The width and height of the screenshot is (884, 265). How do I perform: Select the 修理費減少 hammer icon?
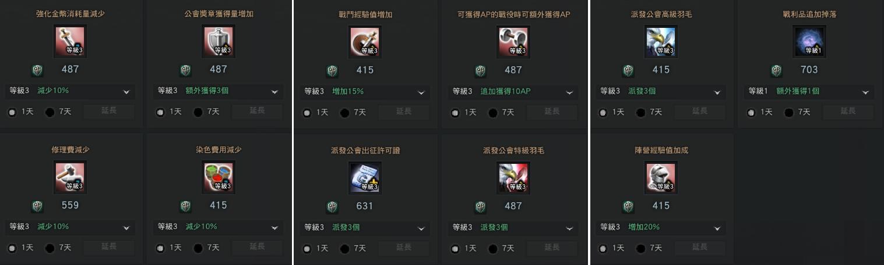[70, 178]
